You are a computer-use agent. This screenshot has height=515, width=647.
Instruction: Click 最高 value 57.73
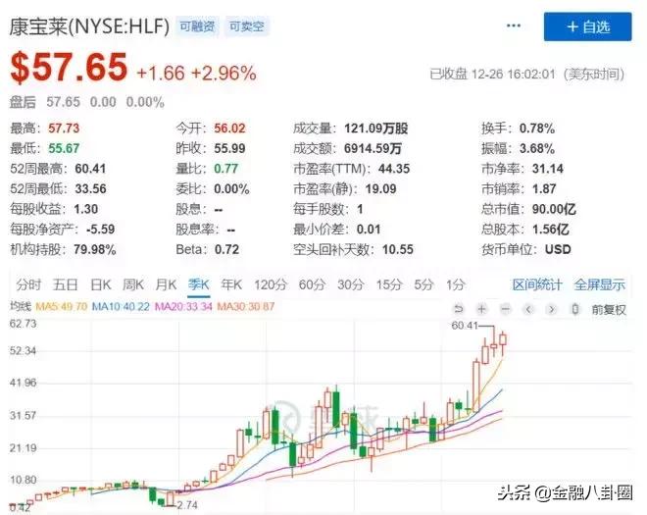point(64,129)
